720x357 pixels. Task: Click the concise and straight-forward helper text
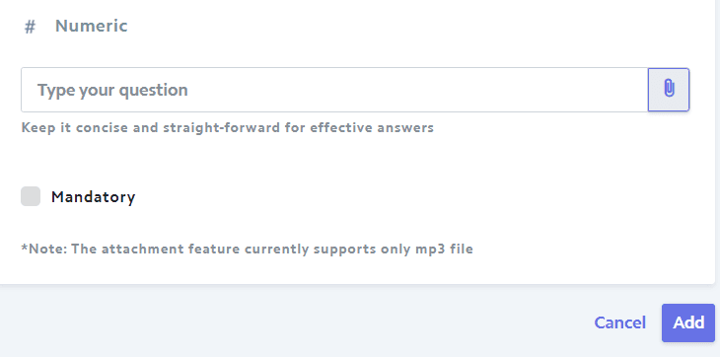tap(227, 127)
